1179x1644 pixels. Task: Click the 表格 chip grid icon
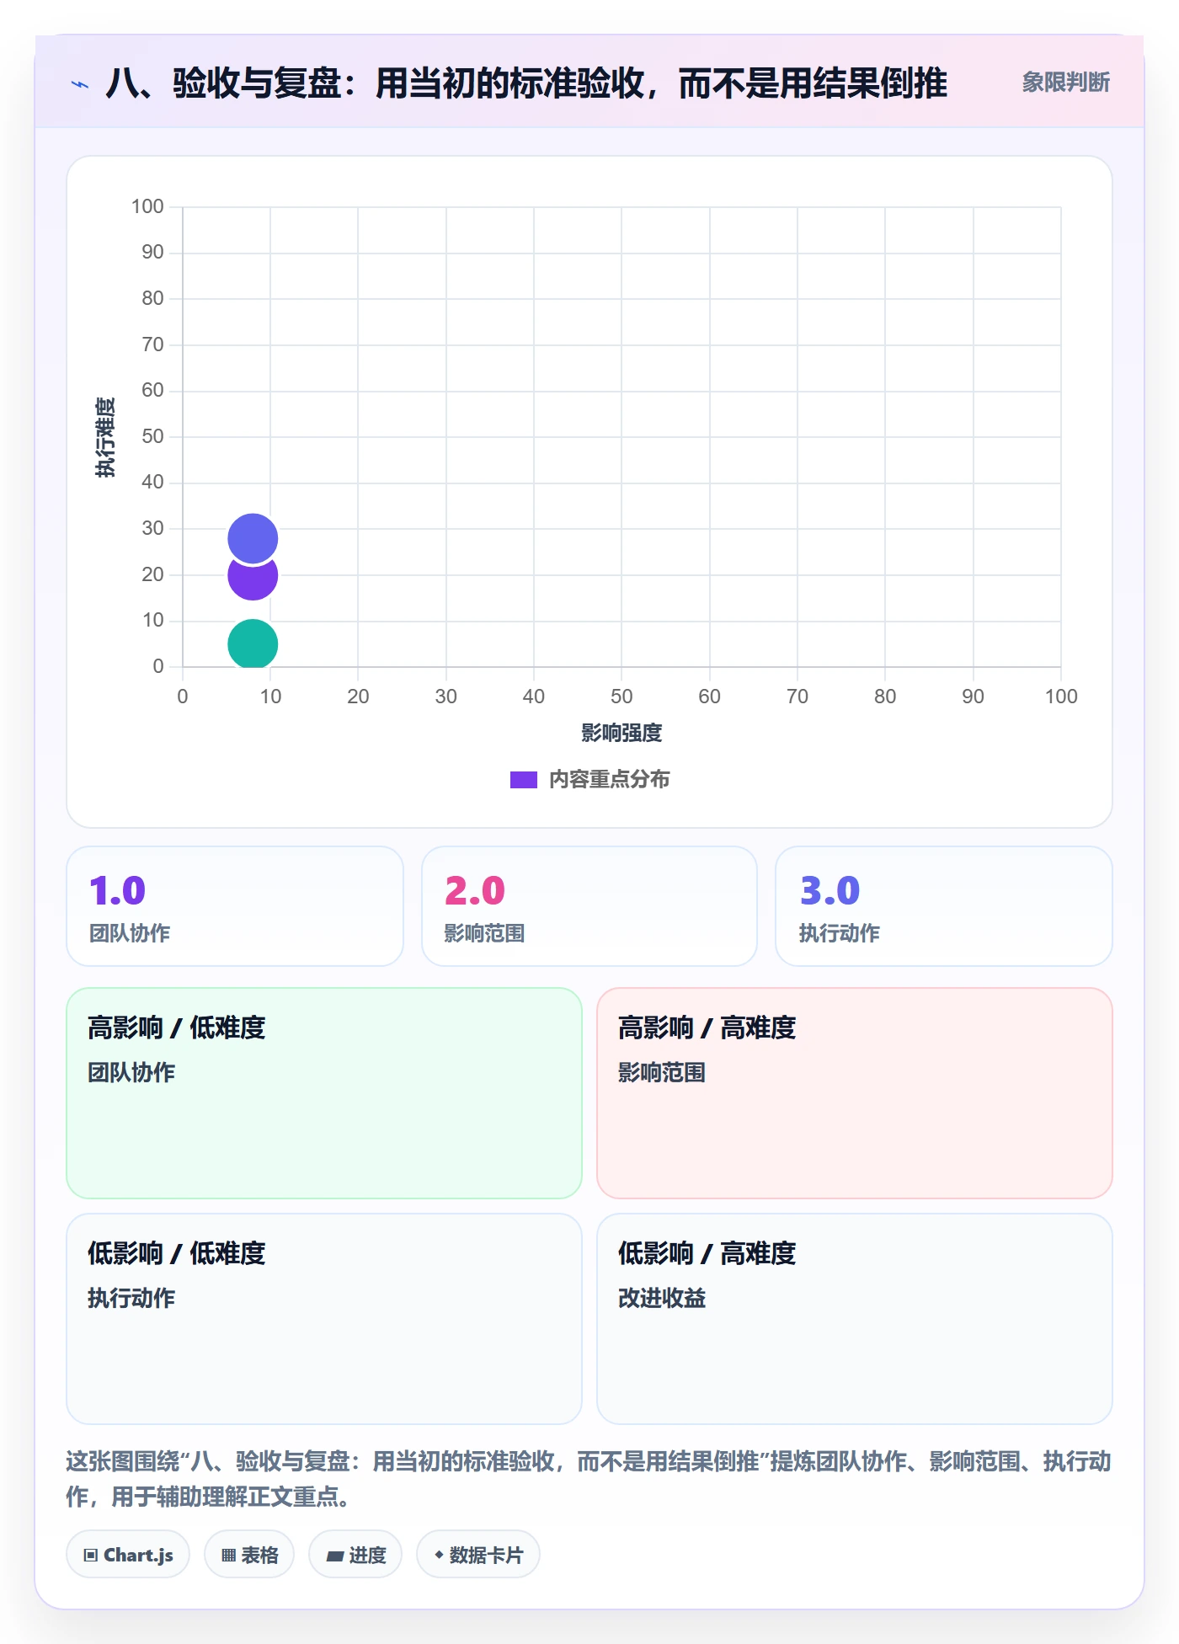(x=228, y=1556)
